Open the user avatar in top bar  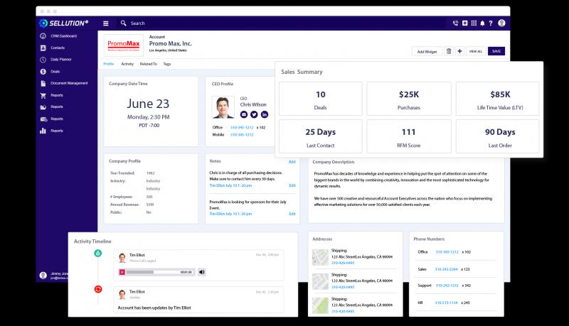click(501, 23)
